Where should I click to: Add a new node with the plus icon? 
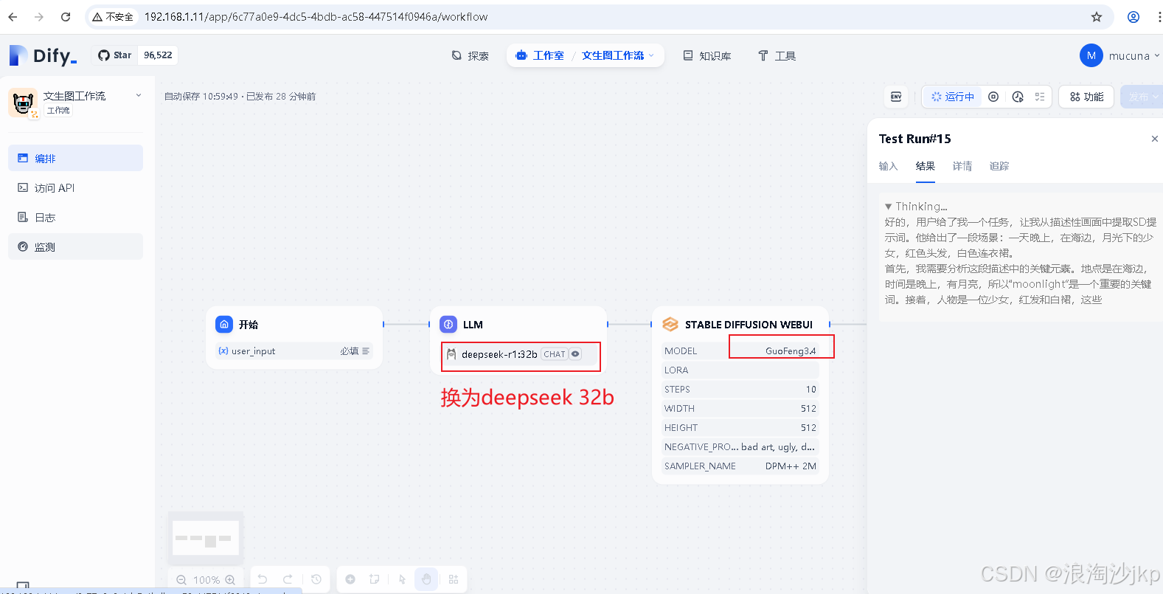(x=350, y=579)
